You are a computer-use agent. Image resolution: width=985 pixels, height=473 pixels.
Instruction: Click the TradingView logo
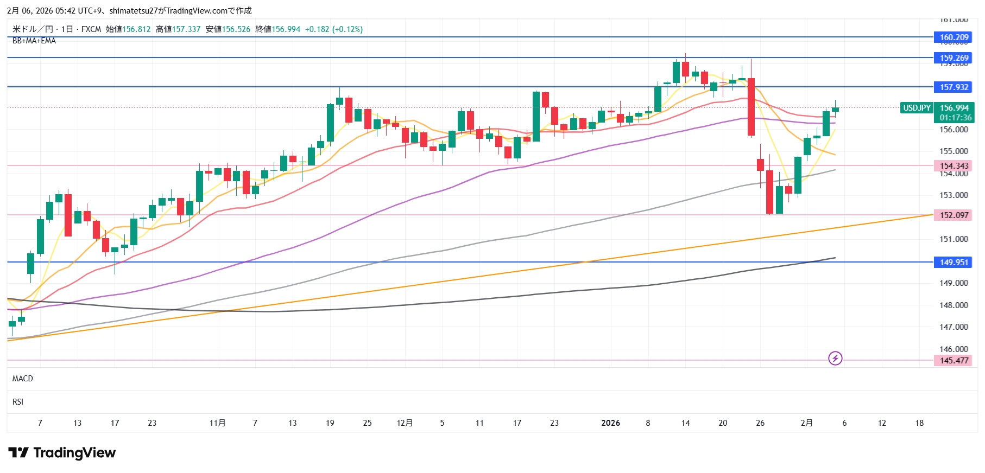pyautogui.click(x=62, y=452)
